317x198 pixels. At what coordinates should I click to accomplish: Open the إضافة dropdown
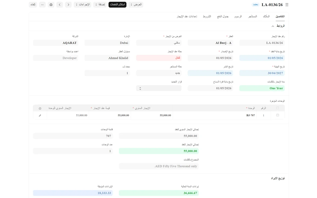100,5
